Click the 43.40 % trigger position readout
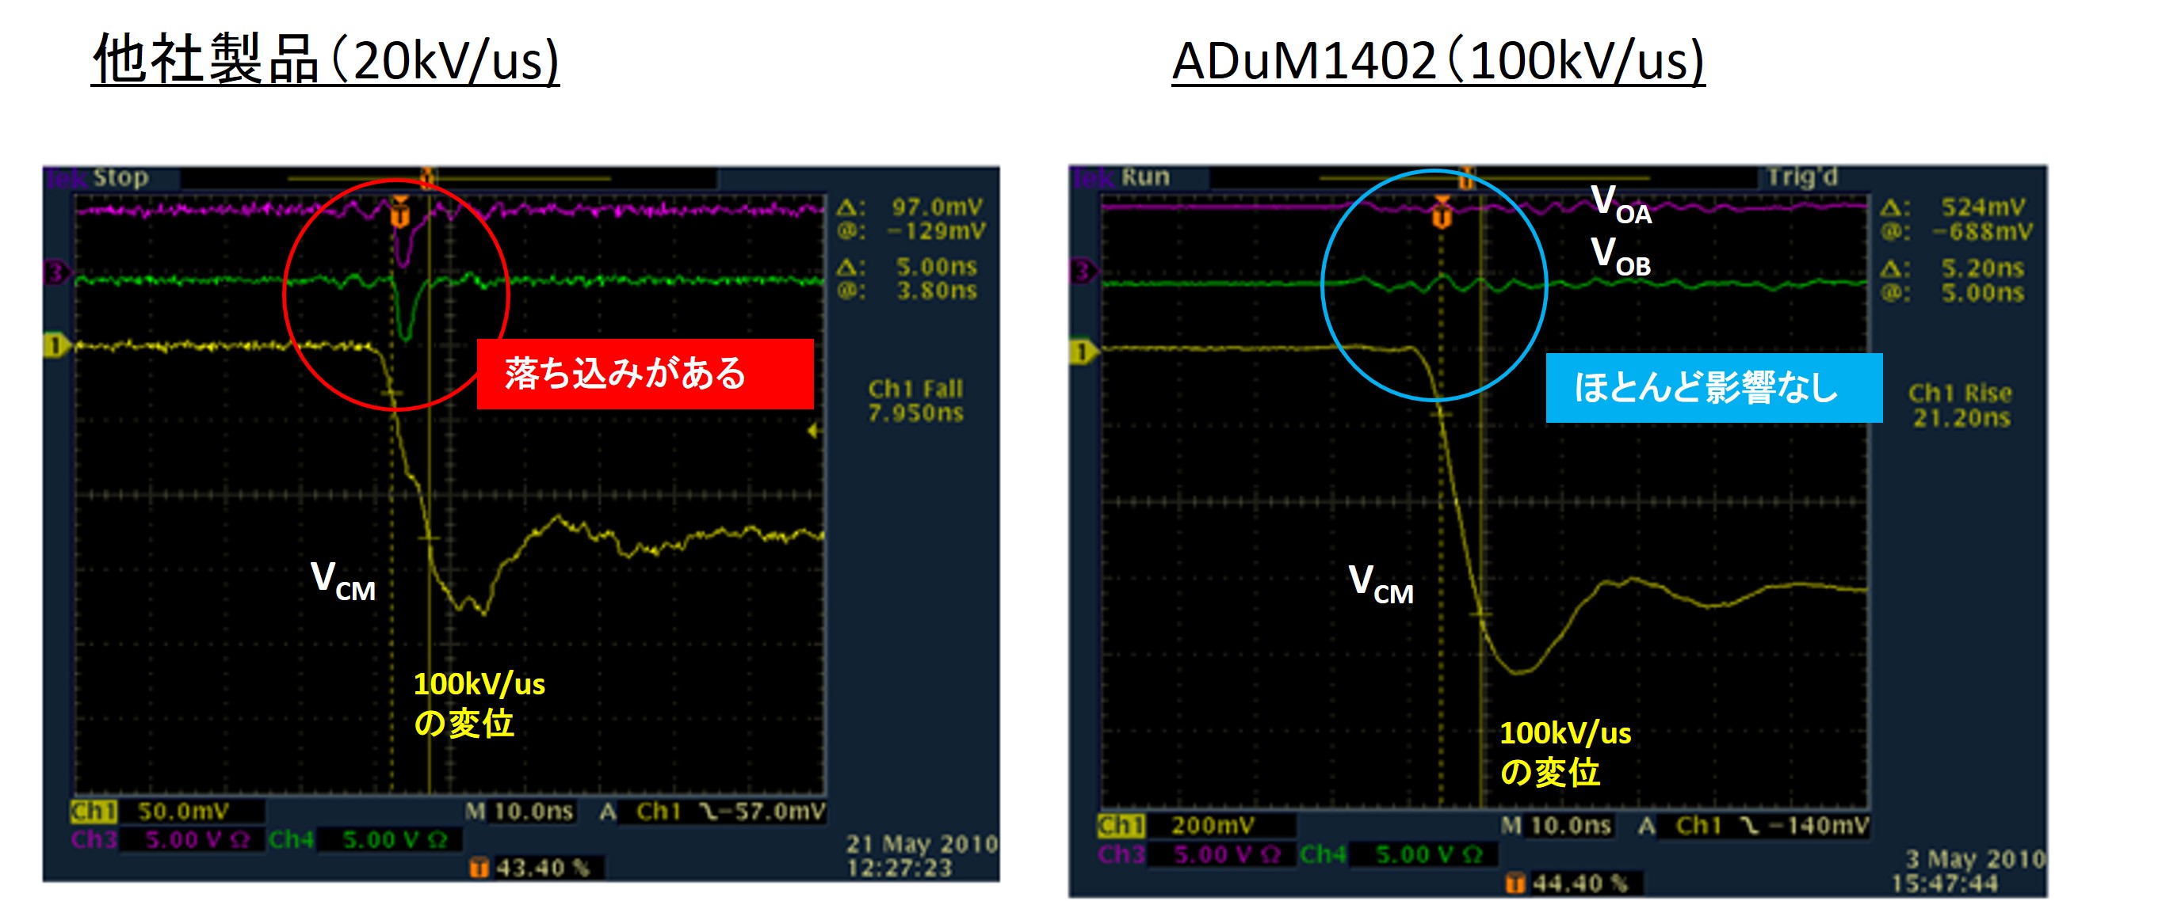Viewport: 2162px width, 901px height. click(534, 868)
